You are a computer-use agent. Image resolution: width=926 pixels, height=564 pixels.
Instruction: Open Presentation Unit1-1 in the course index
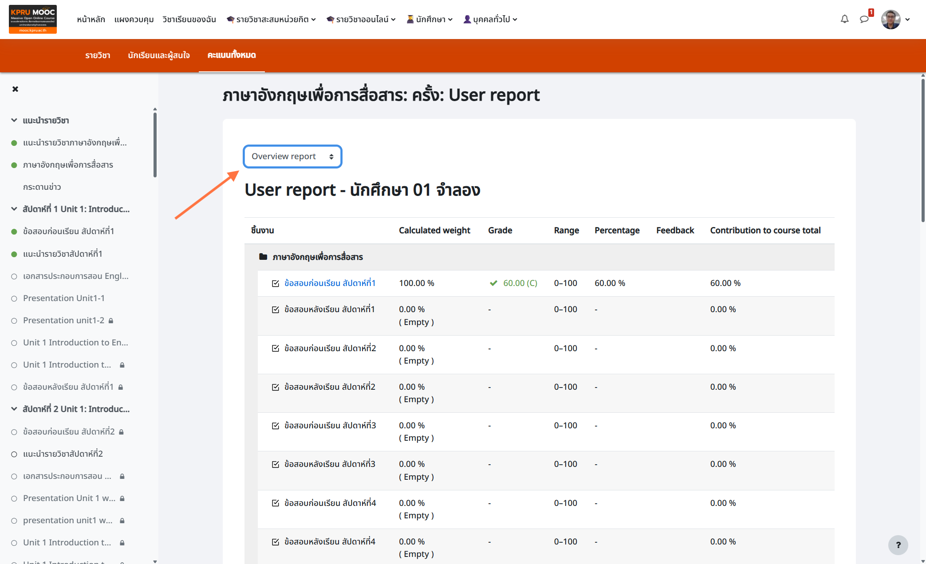(64, 298)
